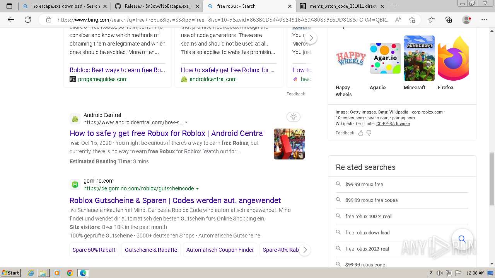Show hidden system tray icons
This screenshot has width=495, height=278.
[431, 273]
